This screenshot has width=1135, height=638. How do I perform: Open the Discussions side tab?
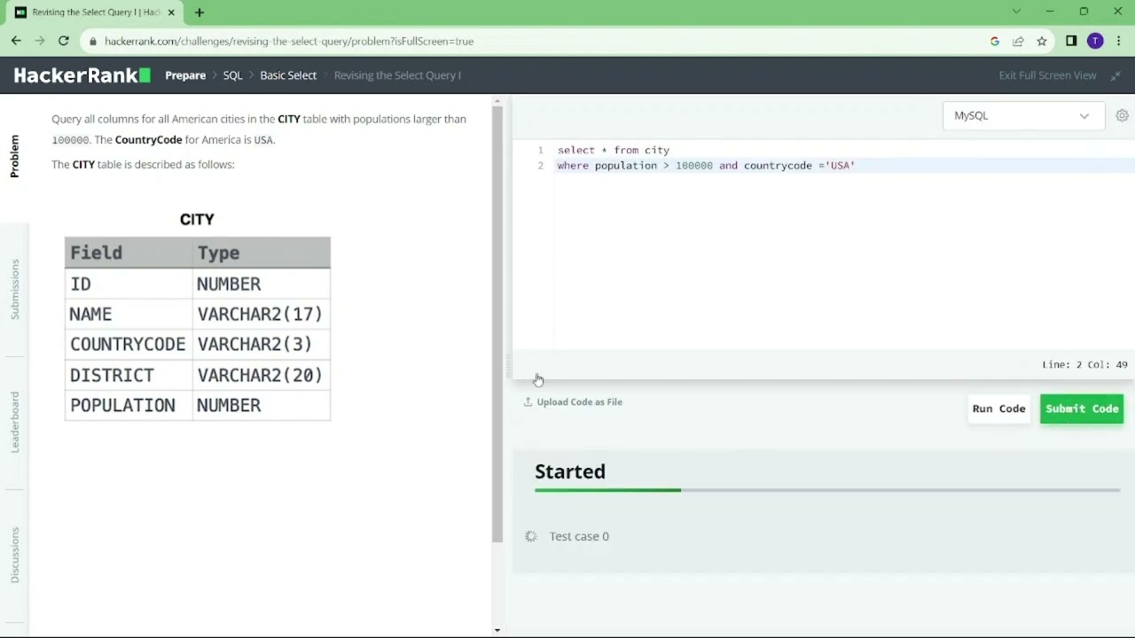click(x=14, y=555)
